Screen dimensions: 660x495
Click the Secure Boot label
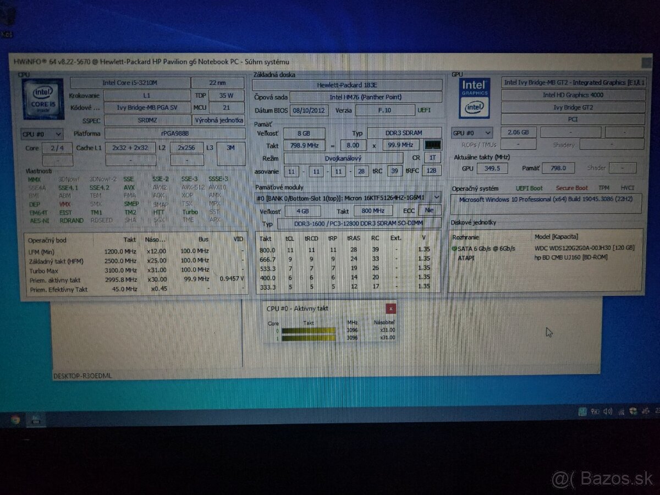(x=571, y=188)
